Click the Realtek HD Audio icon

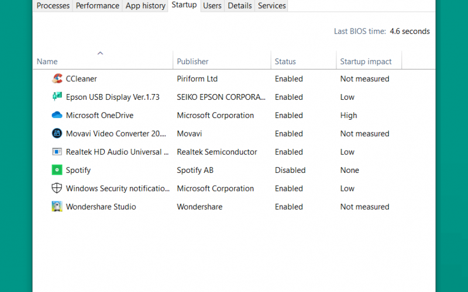pyautogui.click(x=57, y=152)
